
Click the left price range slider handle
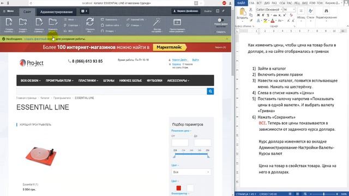(x=174, y=156)
